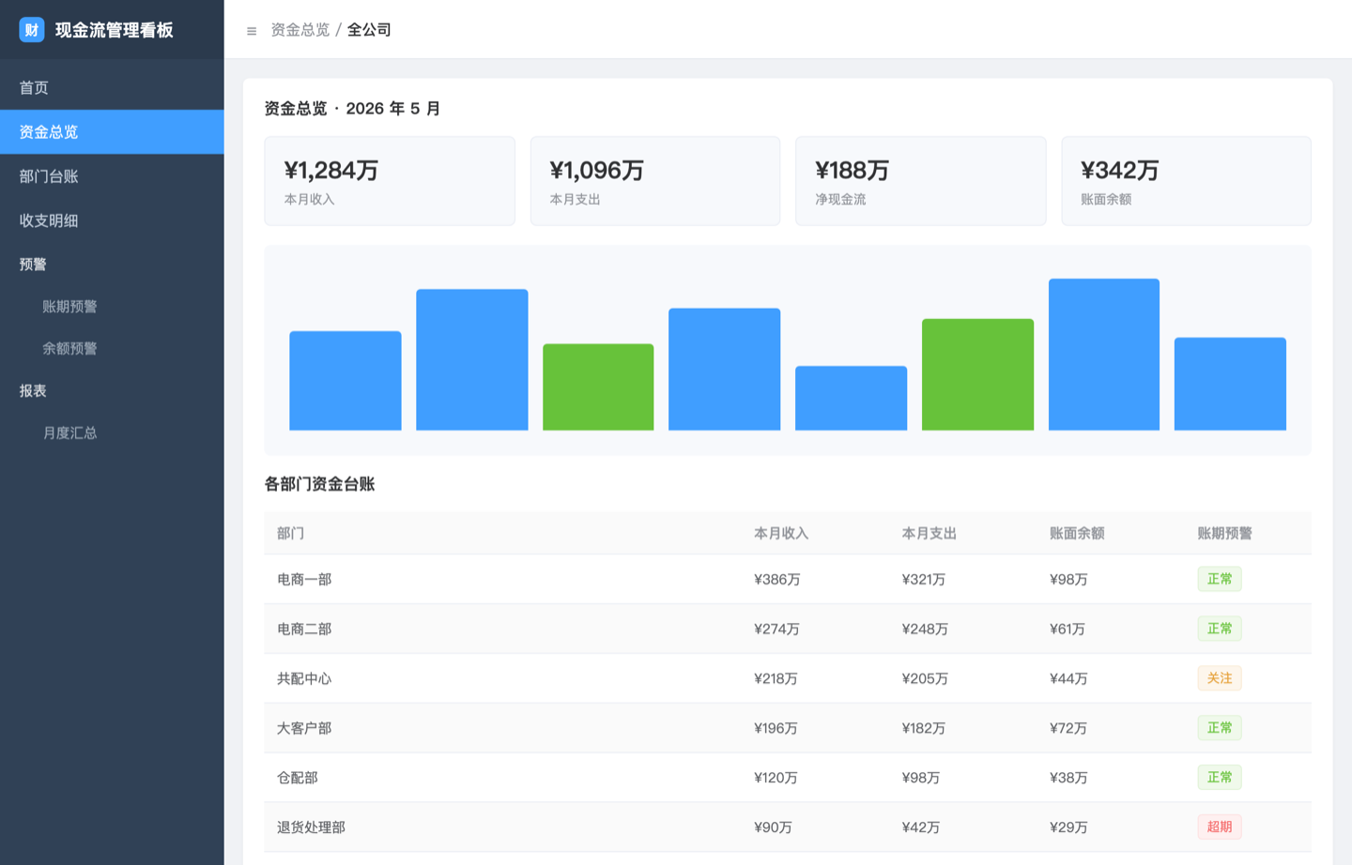
Task: Click the first green chart bar
Action: (x=598, y=387)
